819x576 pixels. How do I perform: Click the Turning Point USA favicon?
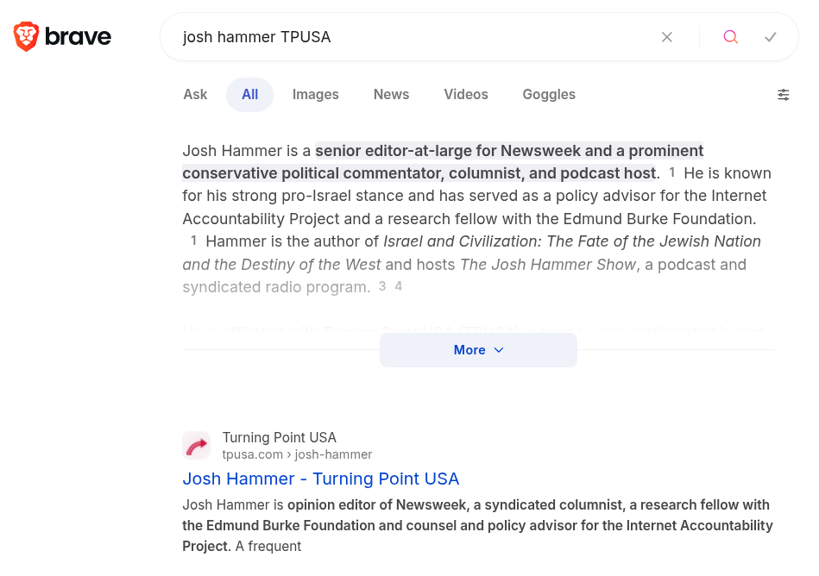pos(197,446)
